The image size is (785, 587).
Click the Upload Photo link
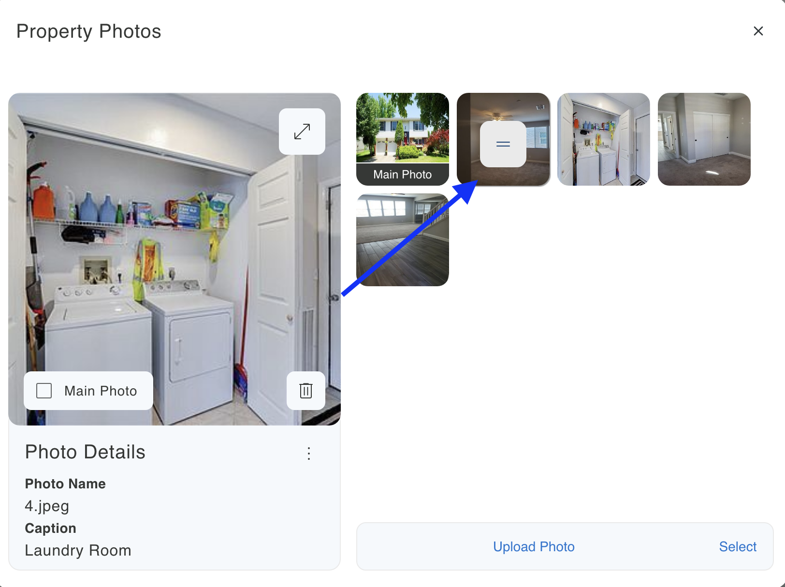coord(534,546)
